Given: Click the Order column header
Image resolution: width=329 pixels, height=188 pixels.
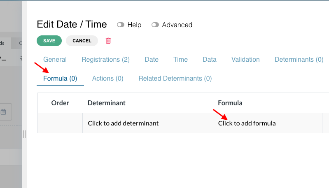Looking at the screenshot, I should (60, 103).
